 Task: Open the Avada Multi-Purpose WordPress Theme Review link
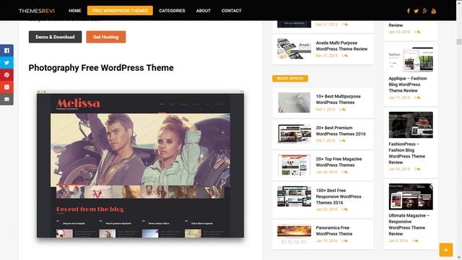point(341,45)
